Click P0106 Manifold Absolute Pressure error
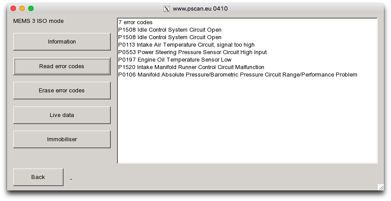This screenshot has height=201, width=391. [237, 75]
